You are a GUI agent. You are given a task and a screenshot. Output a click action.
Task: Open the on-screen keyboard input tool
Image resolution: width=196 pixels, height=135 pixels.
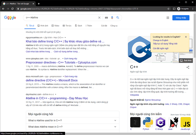point(106,18)
